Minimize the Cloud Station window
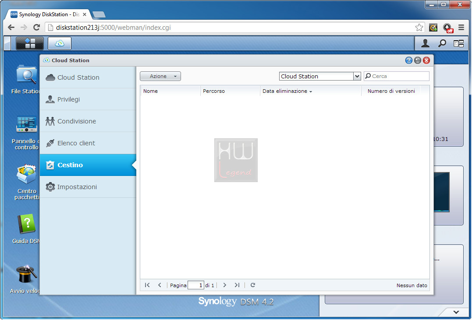This screenshot has height=320, width=472. pyautogui.click(x=418, y=60)
